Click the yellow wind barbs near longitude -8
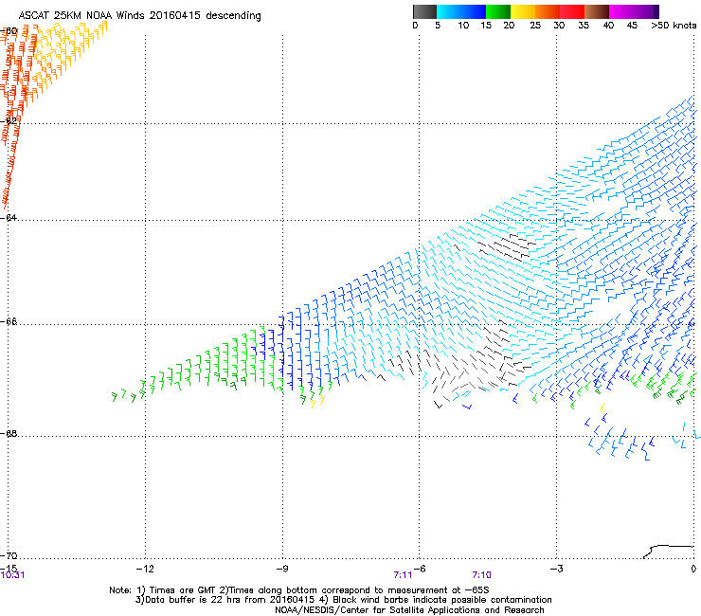This screenshot has height=616, width=701. [x=317, y=400]
